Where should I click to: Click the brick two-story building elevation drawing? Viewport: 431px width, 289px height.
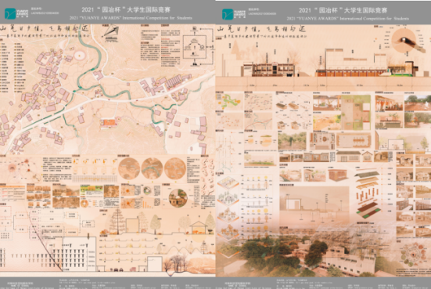[x=270, y=70]
